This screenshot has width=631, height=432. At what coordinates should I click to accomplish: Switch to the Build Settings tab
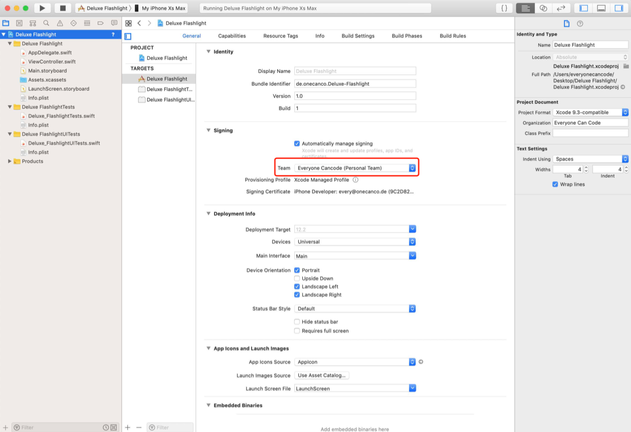(358, 36)
